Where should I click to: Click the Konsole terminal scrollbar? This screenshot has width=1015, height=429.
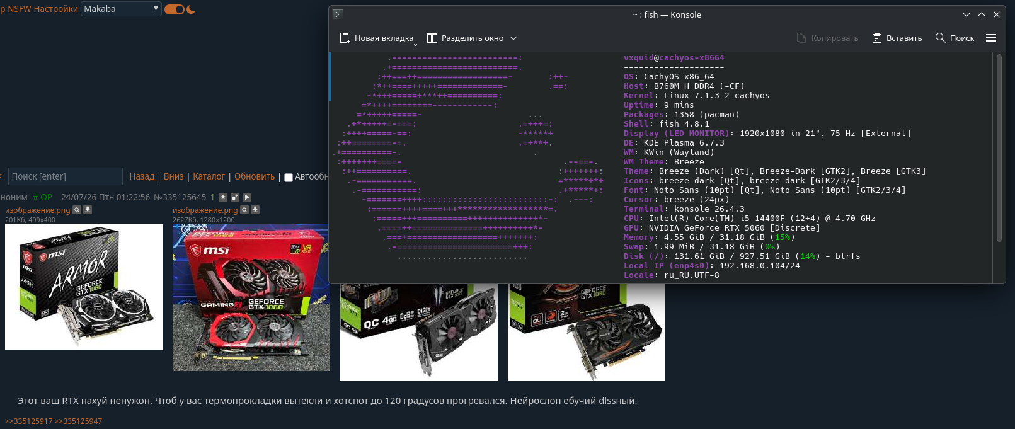pyautogui.click(x=999, y=148)
